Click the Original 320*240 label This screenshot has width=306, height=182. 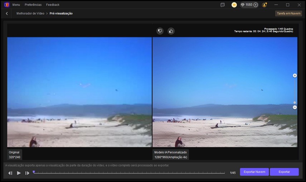(x=14, y=155)
